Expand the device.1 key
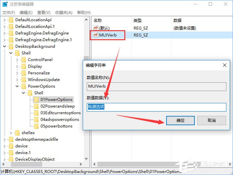This screenshot has height=175, width=233. [4, 153]
